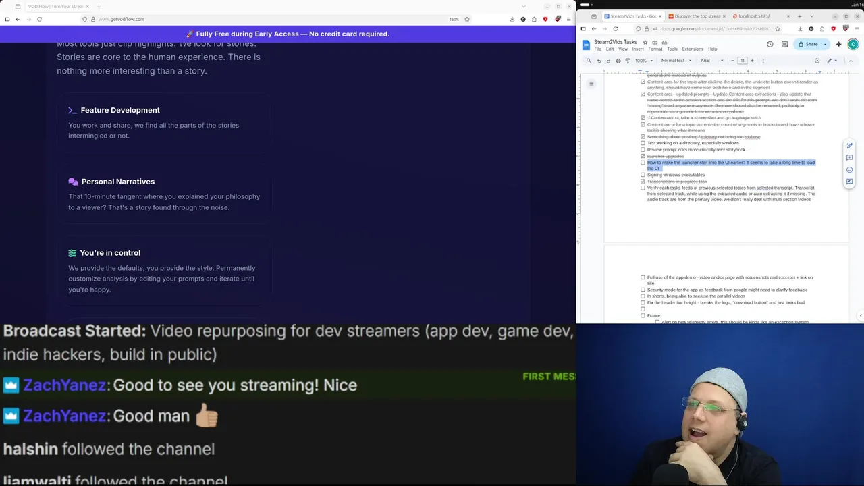Click the move-to-folder icon beside document title
The width and height of the screenshot is (864, 486).
[x=655, y=42]
